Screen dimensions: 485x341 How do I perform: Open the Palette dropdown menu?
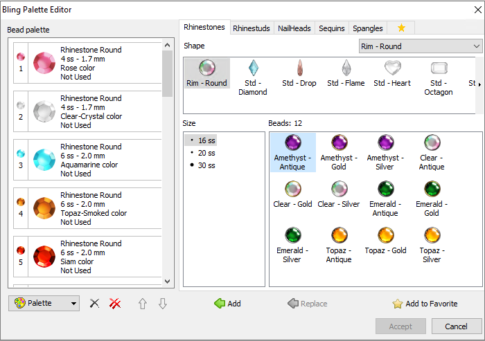44,303
